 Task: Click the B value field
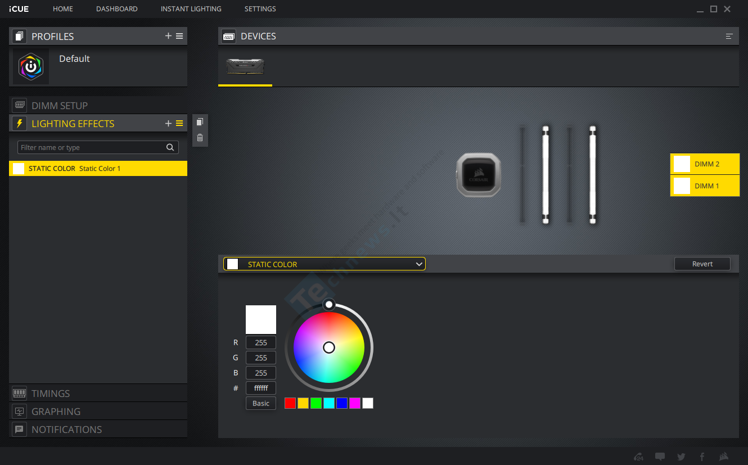pyautogui.click(x=261, y=373)
